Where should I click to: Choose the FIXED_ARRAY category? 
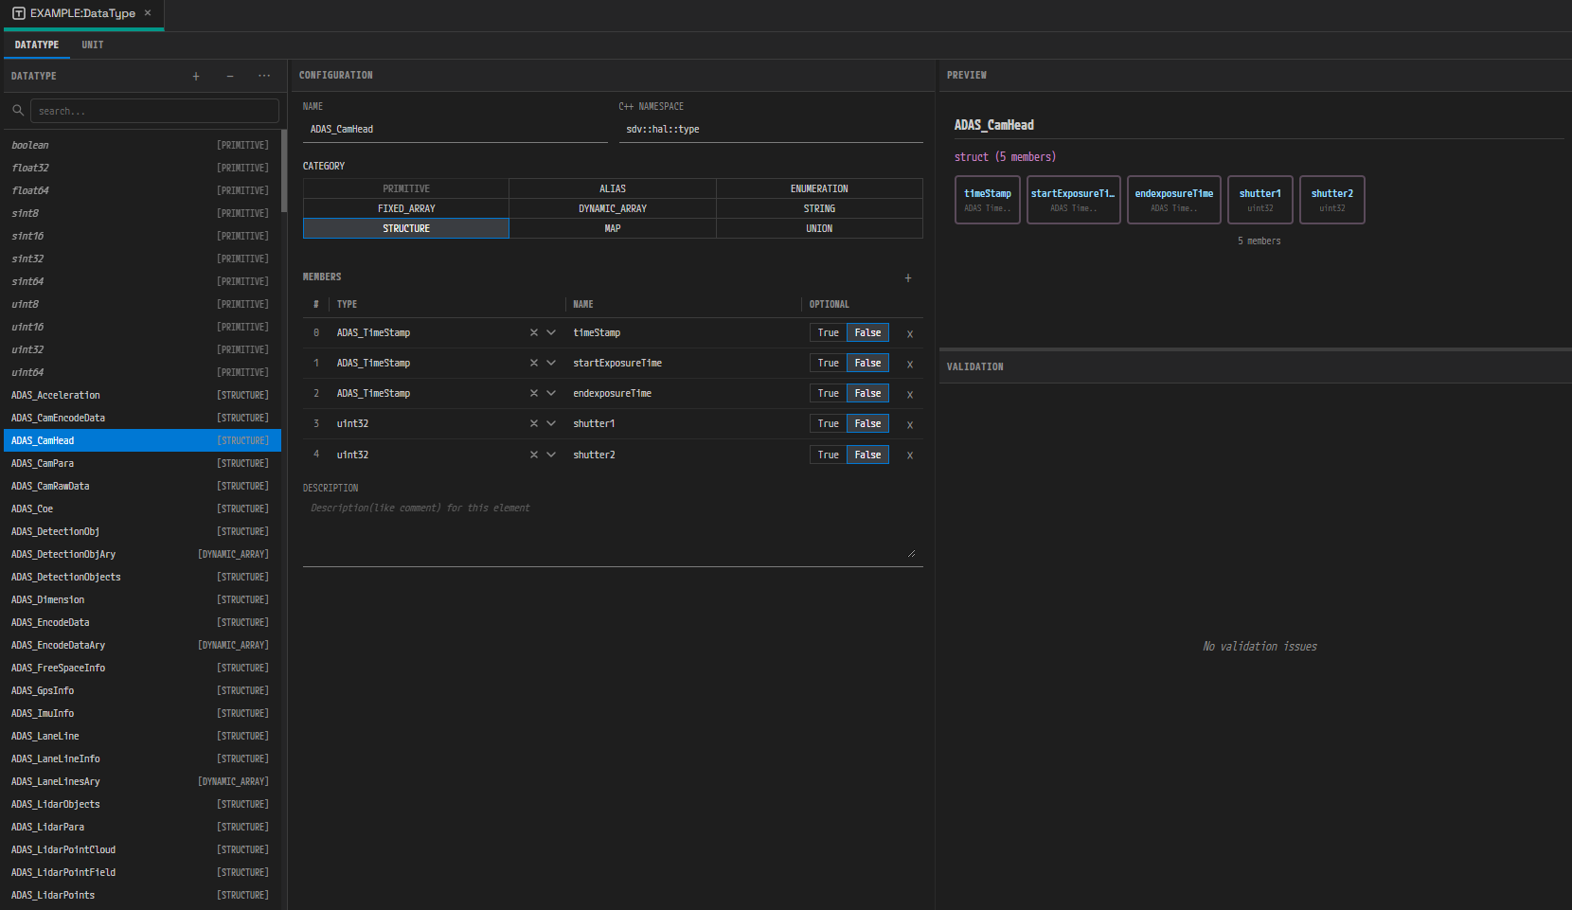[x=406, y=208]
